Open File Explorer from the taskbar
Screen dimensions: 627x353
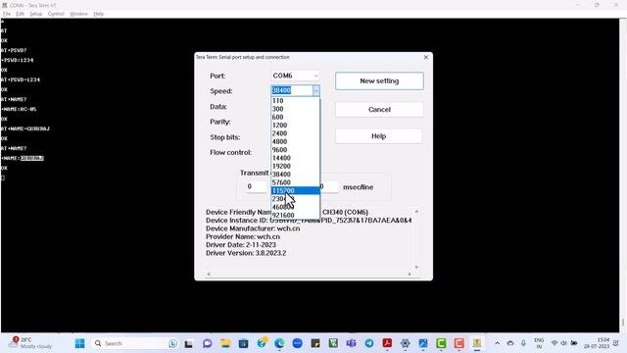pos(225,343)
